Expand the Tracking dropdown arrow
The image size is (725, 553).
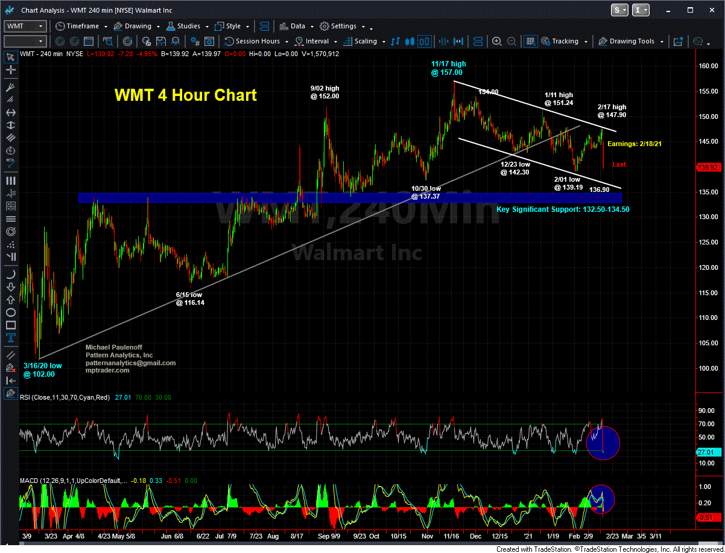[x=586, y=42]
